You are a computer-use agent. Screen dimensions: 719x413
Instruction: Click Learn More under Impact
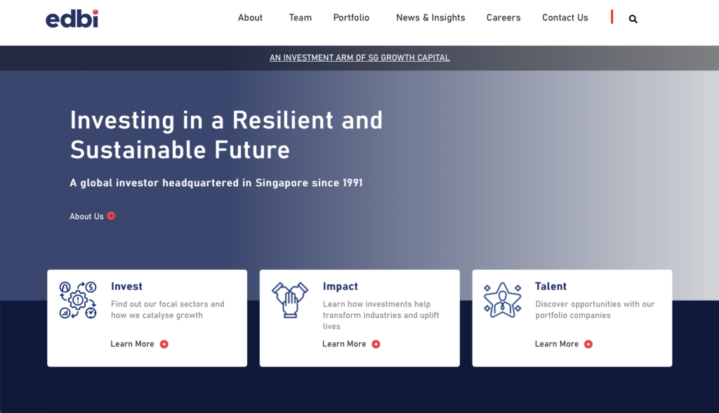coord(344,343)
